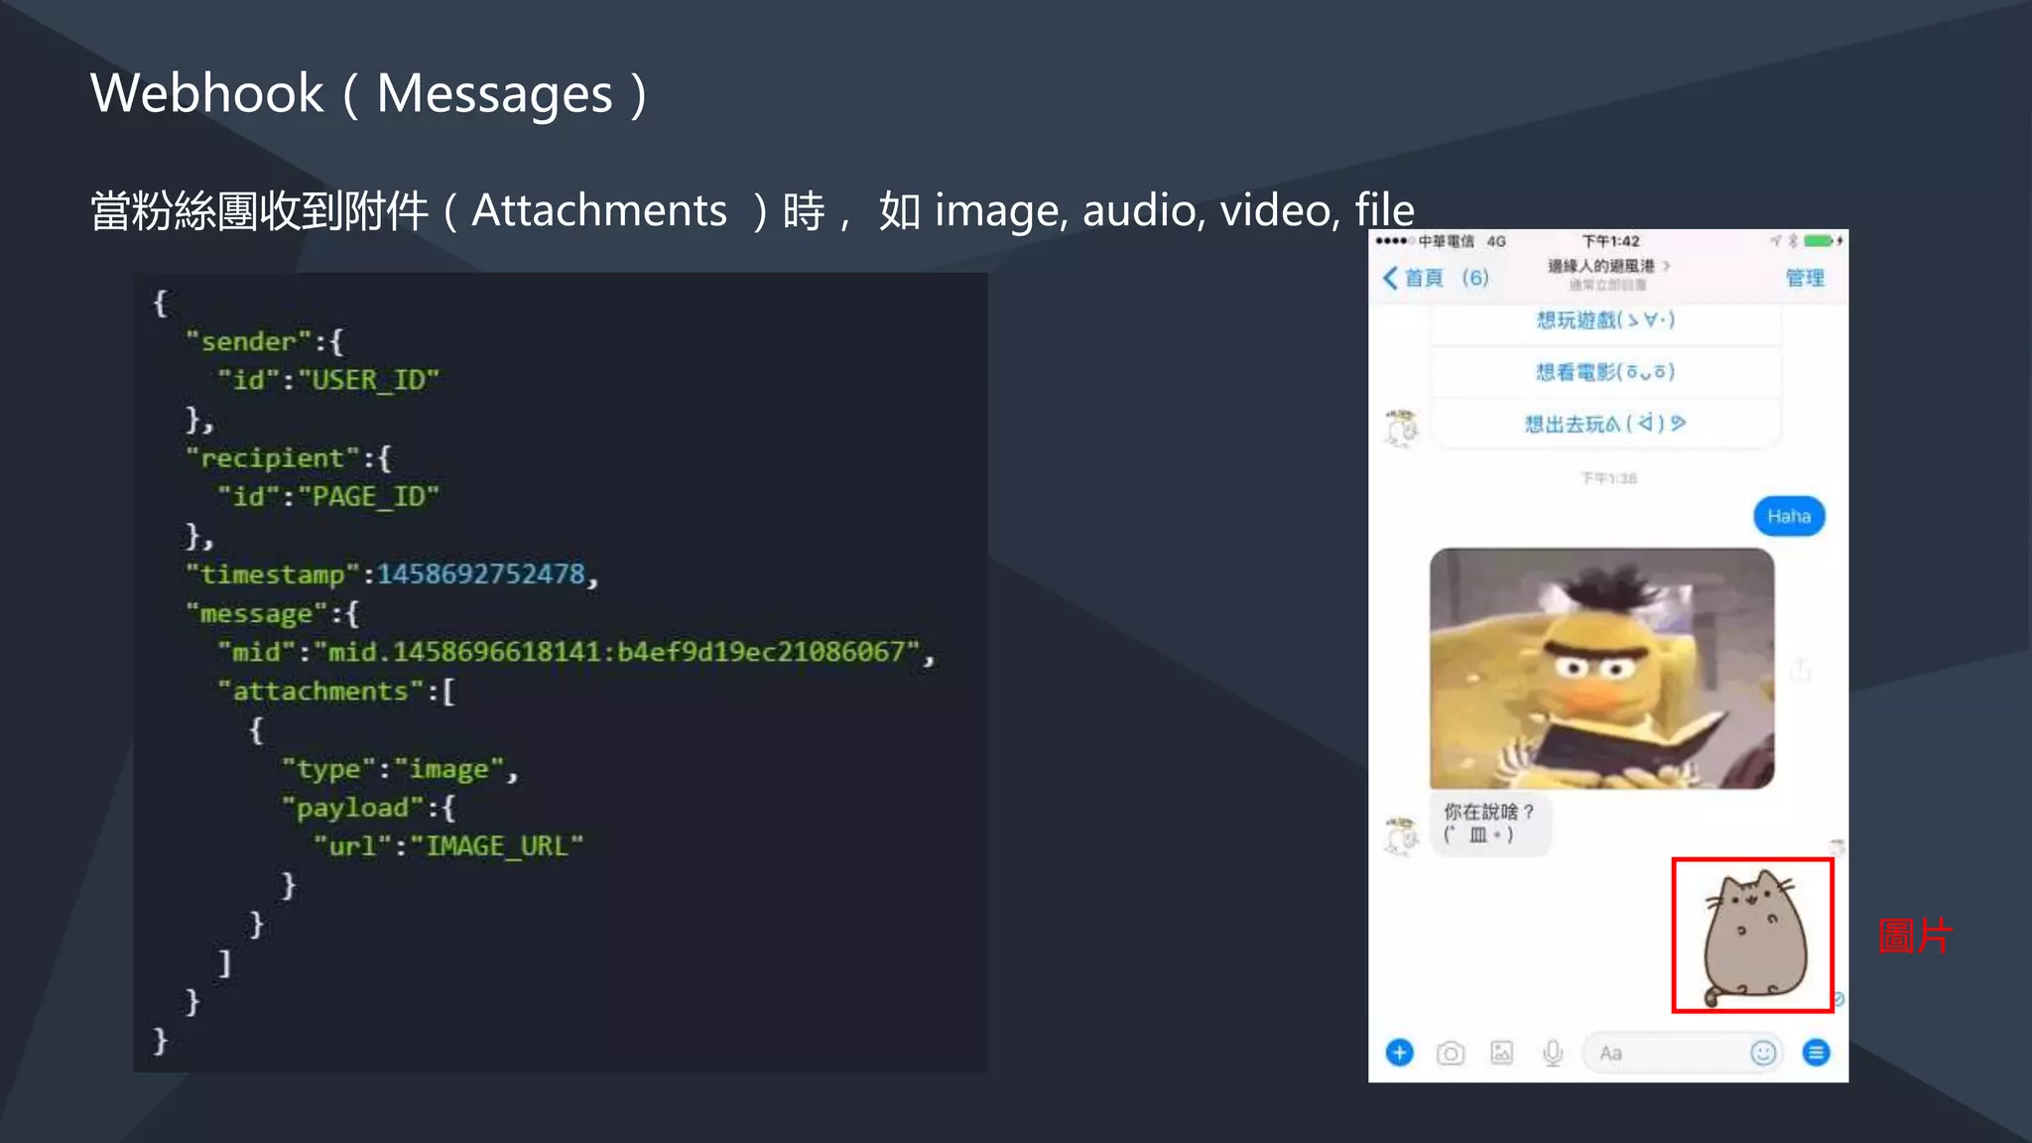The width and height of the screenshot is (2032, 1143).
Task: Tap bot avatar beside 你在說啥 bubble
Action: point(1402,836)
